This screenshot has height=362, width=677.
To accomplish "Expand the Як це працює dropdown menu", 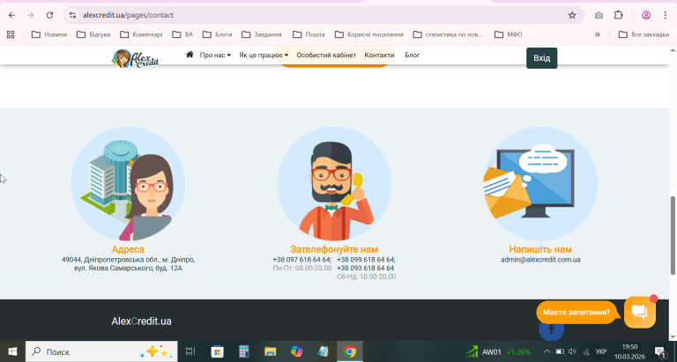I will [x=264, y=55].
